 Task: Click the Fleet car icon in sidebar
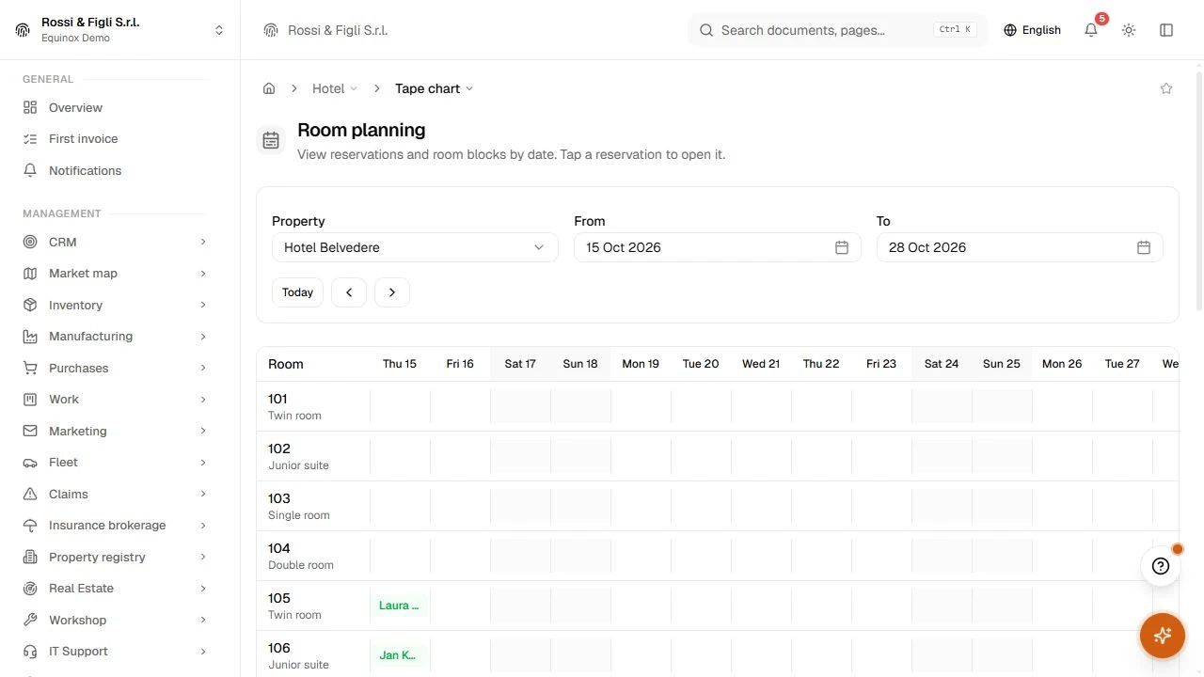pos(30,463)
